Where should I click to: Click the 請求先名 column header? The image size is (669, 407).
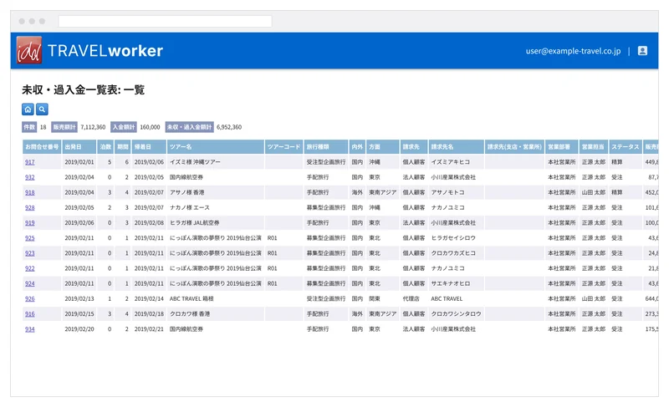pyautogui.click(x=456, y=146)
